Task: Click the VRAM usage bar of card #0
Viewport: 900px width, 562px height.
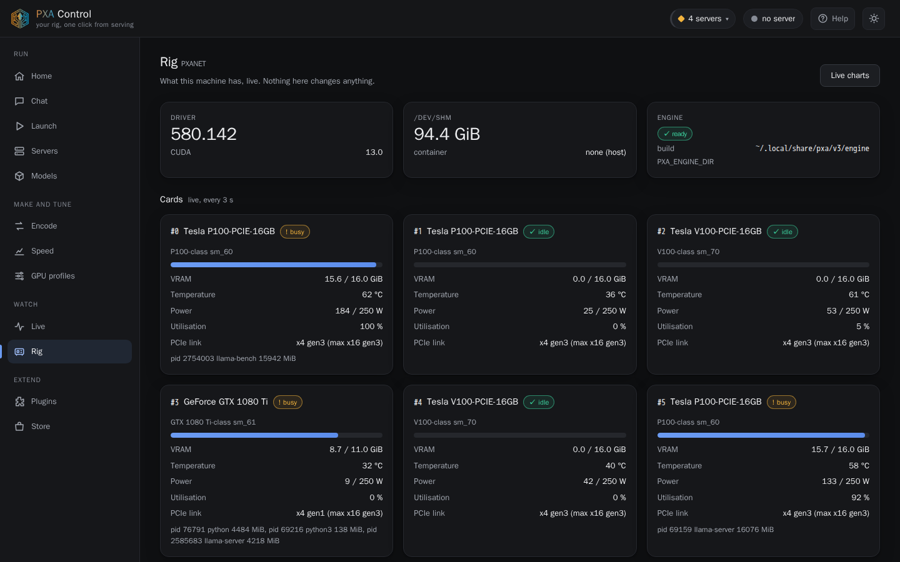Action: (276, 265)
